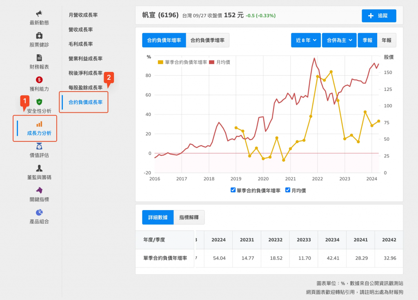Viewport: 418px width, 300px height.
Task: Click the 20234 column header in table
Action: (332, 240)
